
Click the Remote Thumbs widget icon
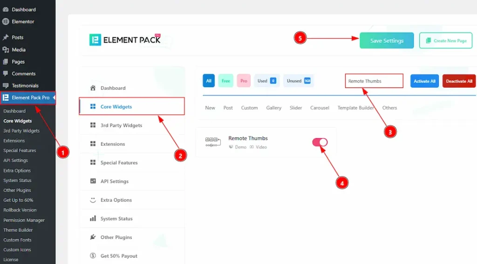pos(212,142)
